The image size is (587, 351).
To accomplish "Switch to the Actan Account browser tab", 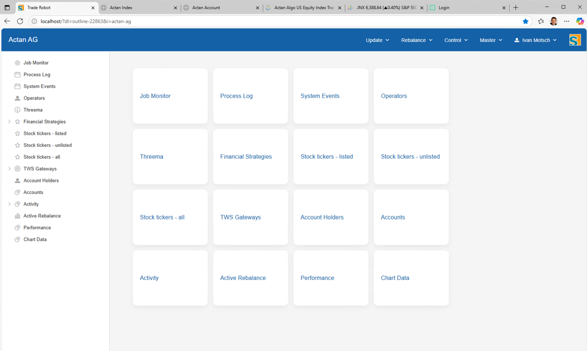I will 221,7.
